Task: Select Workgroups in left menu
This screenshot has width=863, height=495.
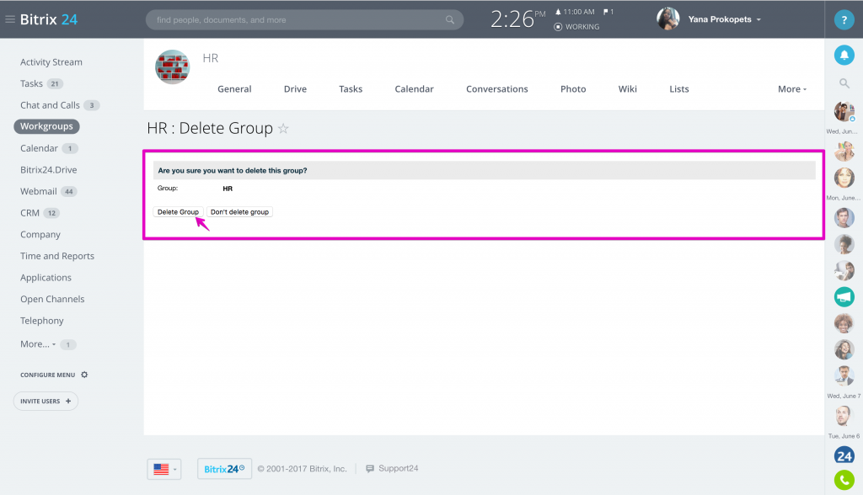Action: tap(47, 126)
